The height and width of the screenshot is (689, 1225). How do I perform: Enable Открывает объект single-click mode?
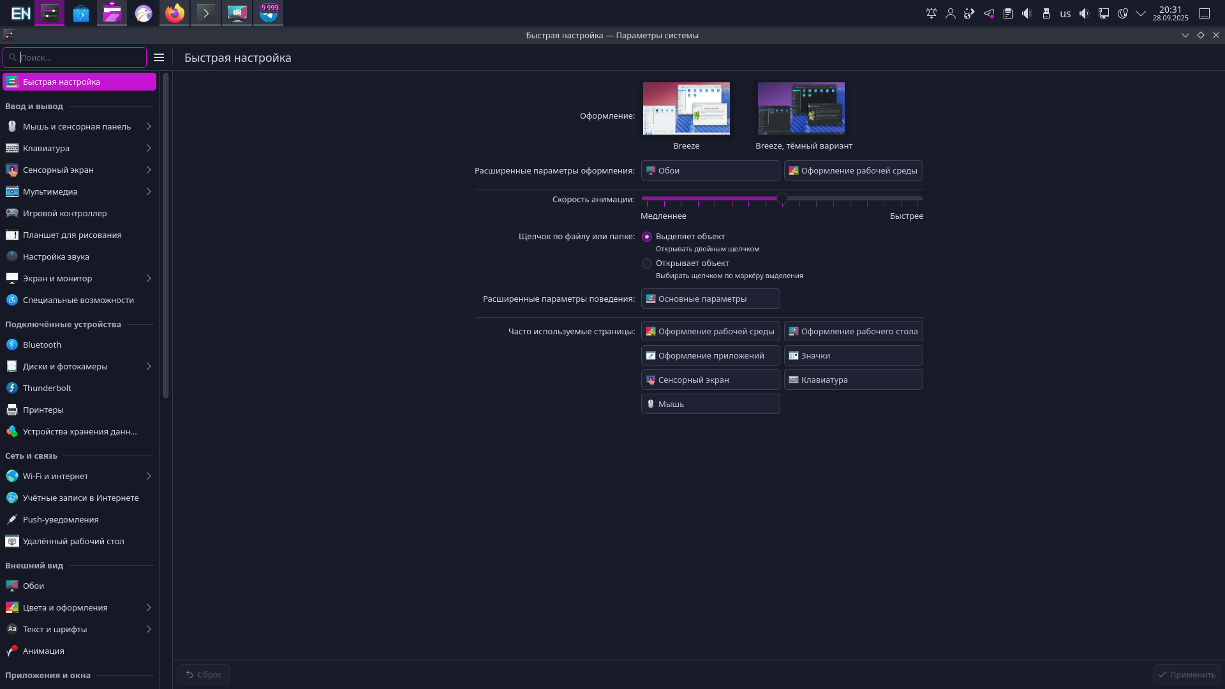point(647,263)
